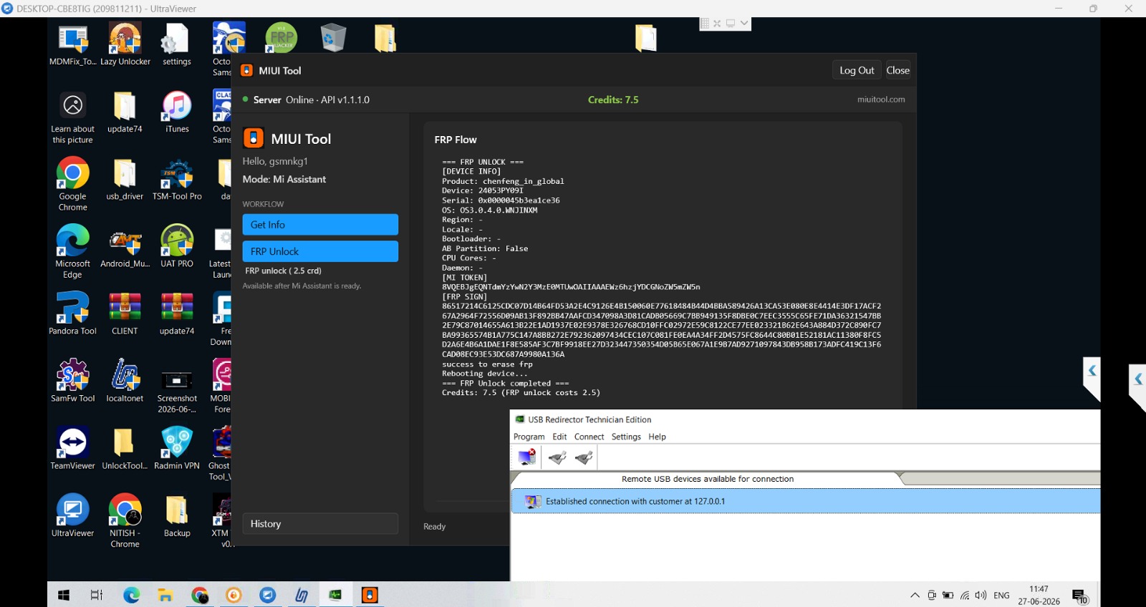Click the FRP Flow panel heading

coord(456,140)
